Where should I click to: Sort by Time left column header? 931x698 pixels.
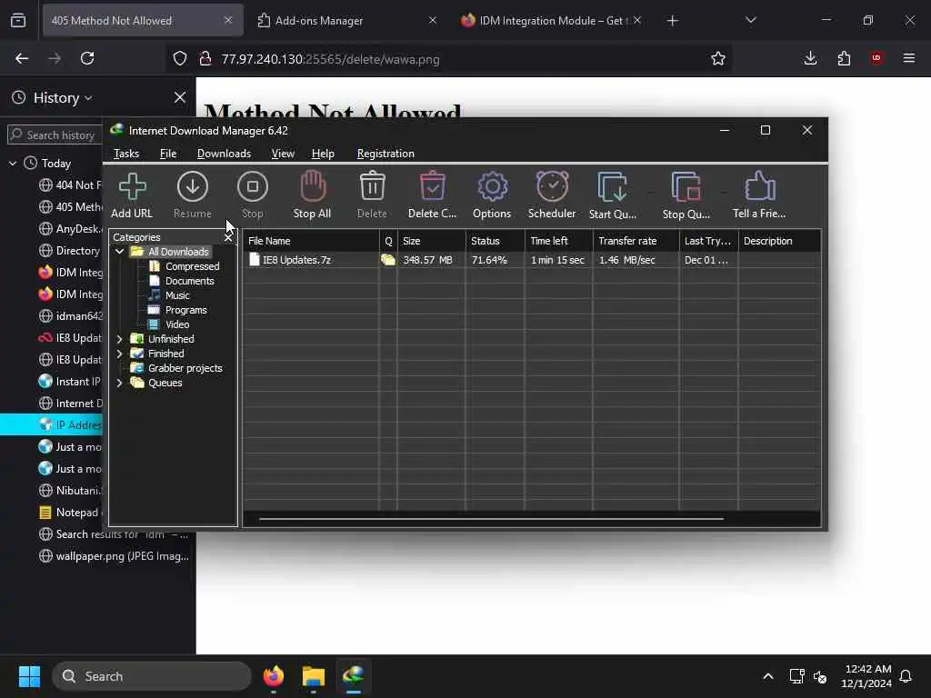(559, 241)
